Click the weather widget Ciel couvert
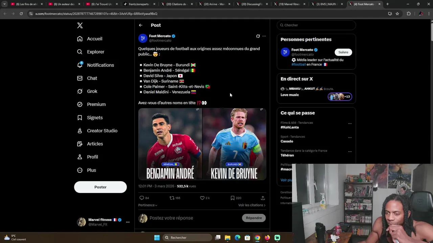The height and width of the screenshot is (243, 433). tap(15, 238)
